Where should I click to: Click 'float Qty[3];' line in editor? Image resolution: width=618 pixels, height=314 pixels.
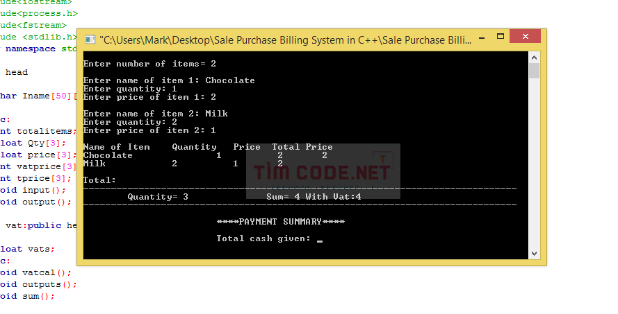tap(33, 143)
